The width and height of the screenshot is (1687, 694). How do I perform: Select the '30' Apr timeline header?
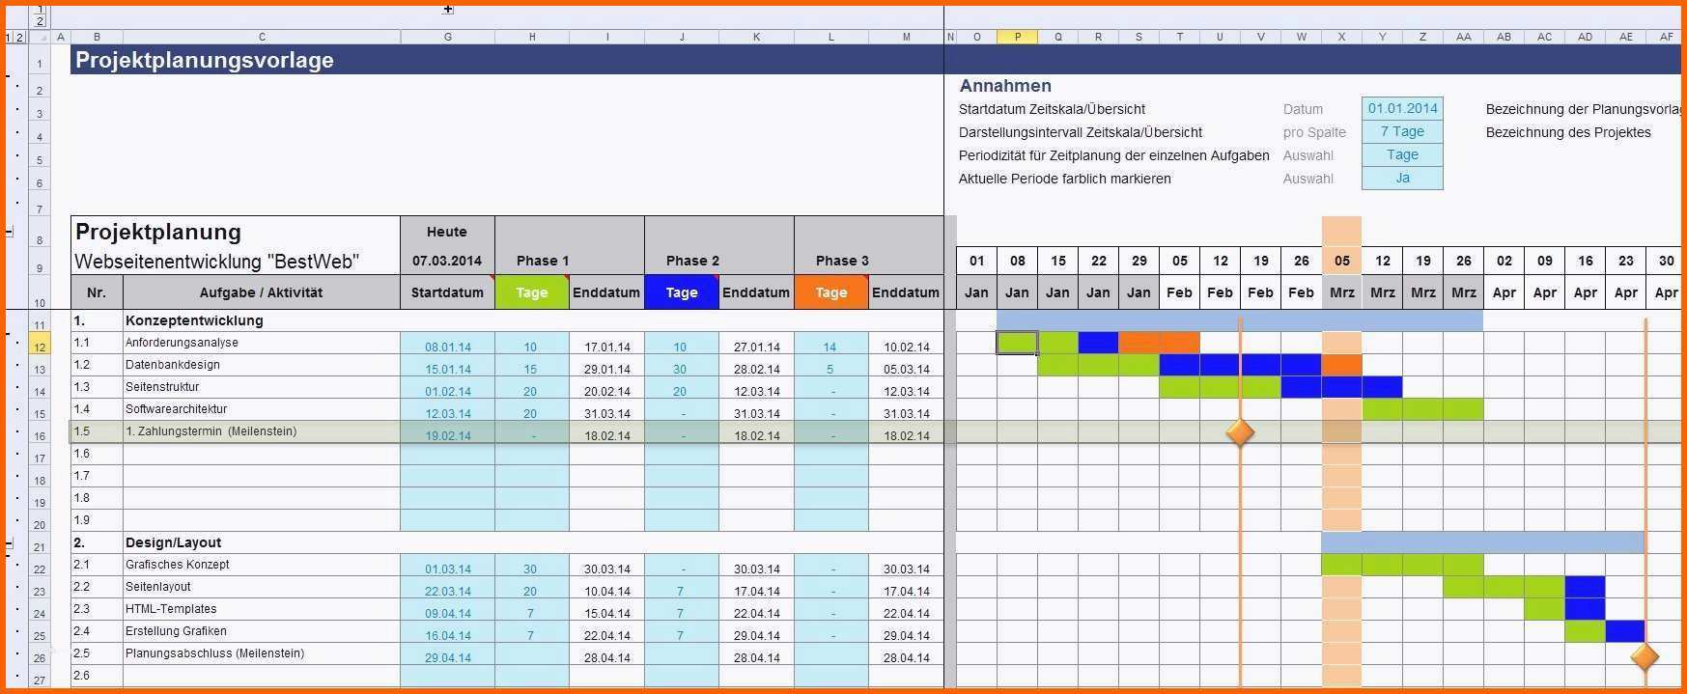point(1666,261)
